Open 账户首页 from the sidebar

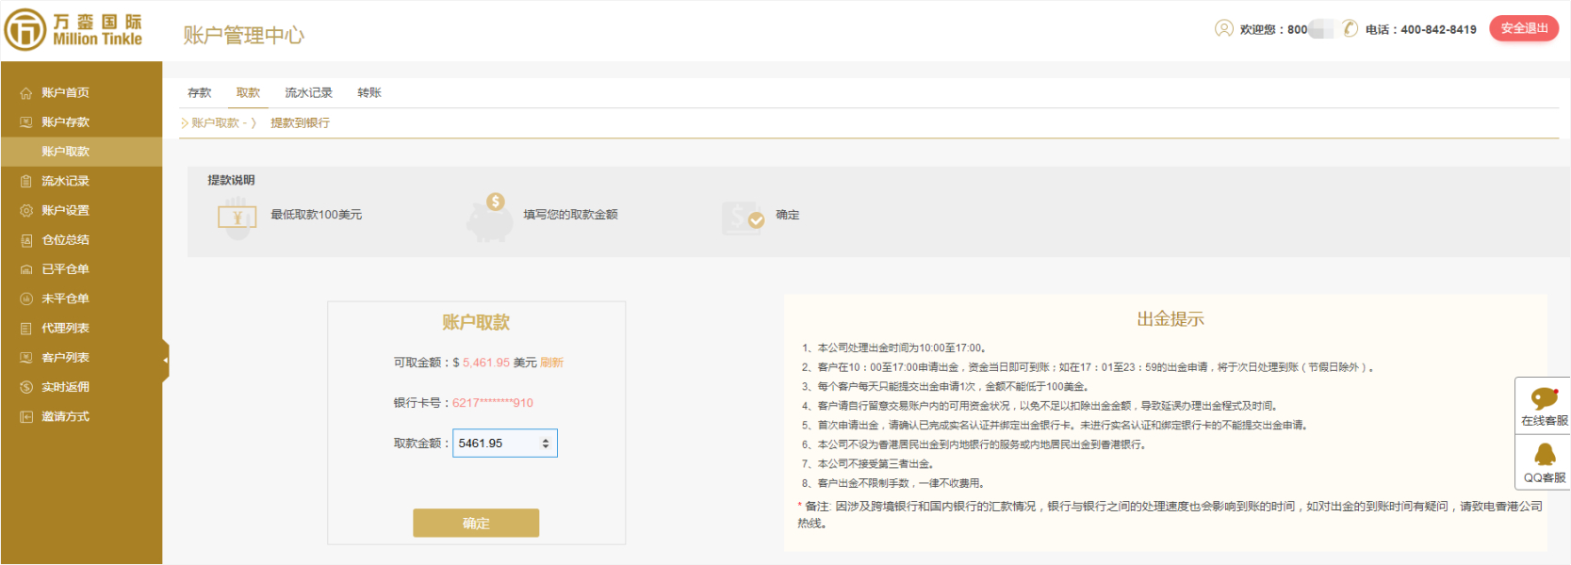click(65, 92)
